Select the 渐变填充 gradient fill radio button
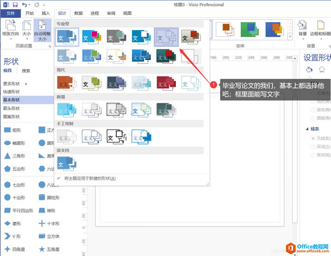 313,110
